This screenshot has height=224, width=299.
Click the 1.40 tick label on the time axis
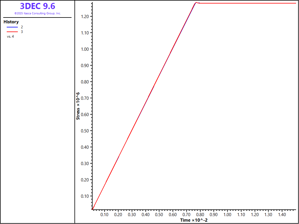pyautogui.click(x=282, y=215)
